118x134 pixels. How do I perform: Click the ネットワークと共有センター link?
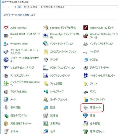pos(103,76)
